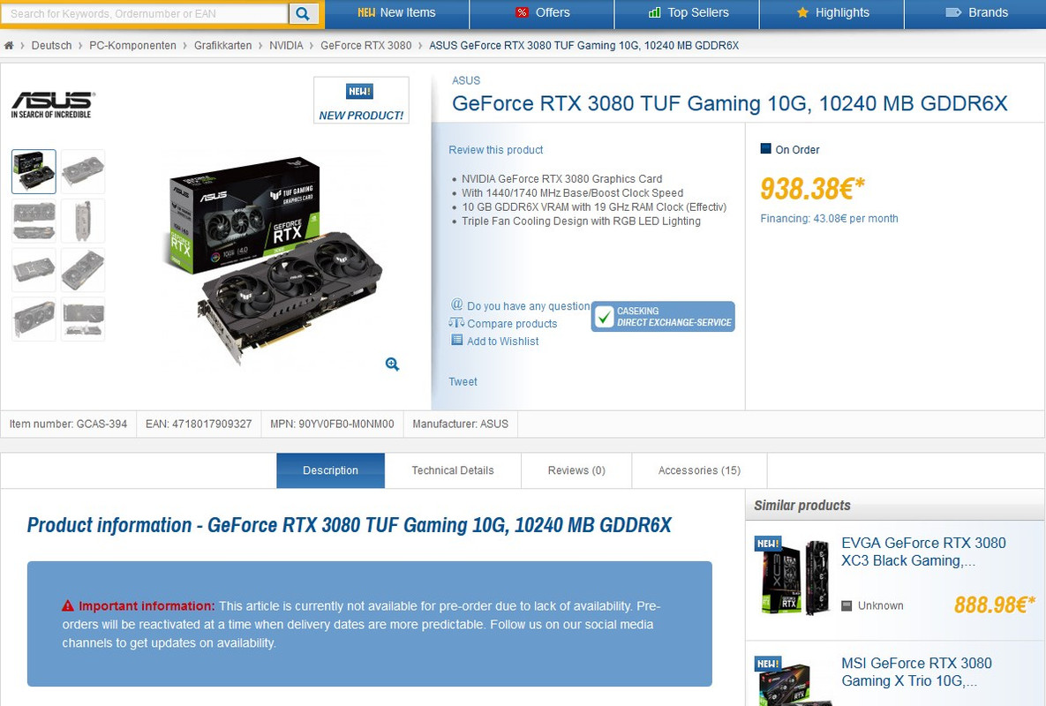Click the red warning triangle icon

tap(68, 606)
